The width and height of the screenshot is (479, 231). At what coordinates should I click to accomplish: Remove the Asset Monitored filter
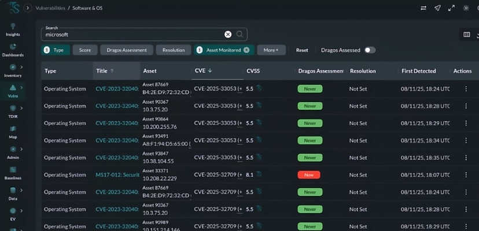pos(246,50)
